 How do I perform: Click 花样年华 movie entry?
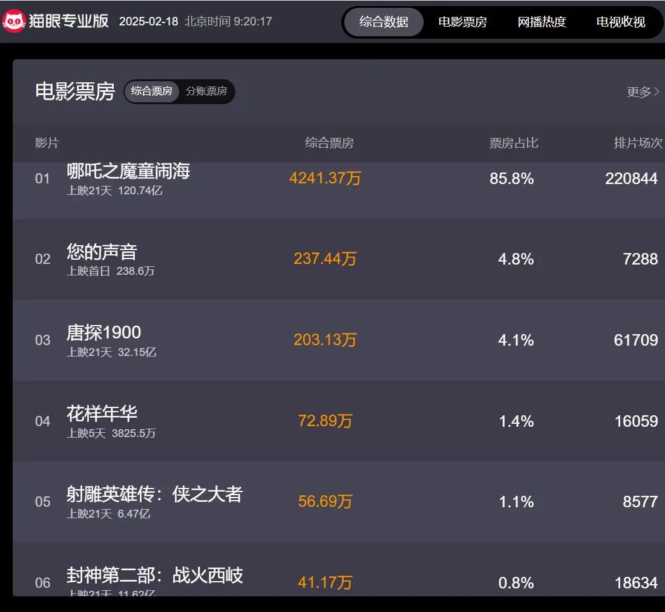(102, 413)
